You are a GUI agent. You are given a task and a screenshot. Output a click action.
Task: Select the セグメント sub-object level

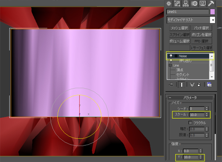pyautogui.click(x=182, y=75)
